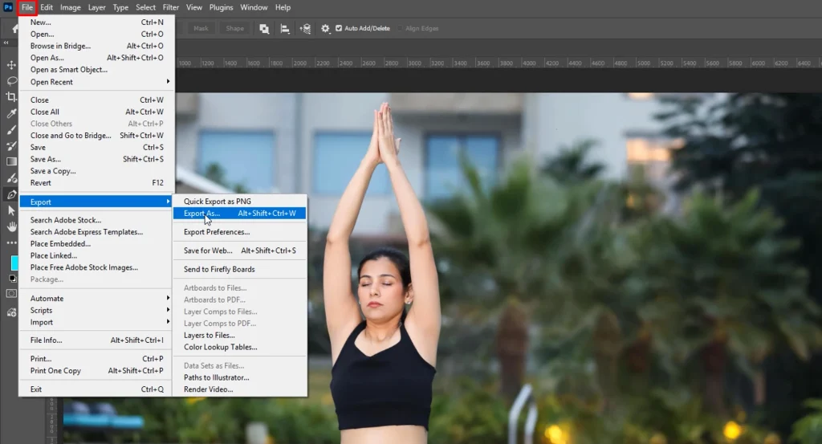822x444 pixels.
Task: Click the default black/white colors icon
Action: [x=13, y=279]
